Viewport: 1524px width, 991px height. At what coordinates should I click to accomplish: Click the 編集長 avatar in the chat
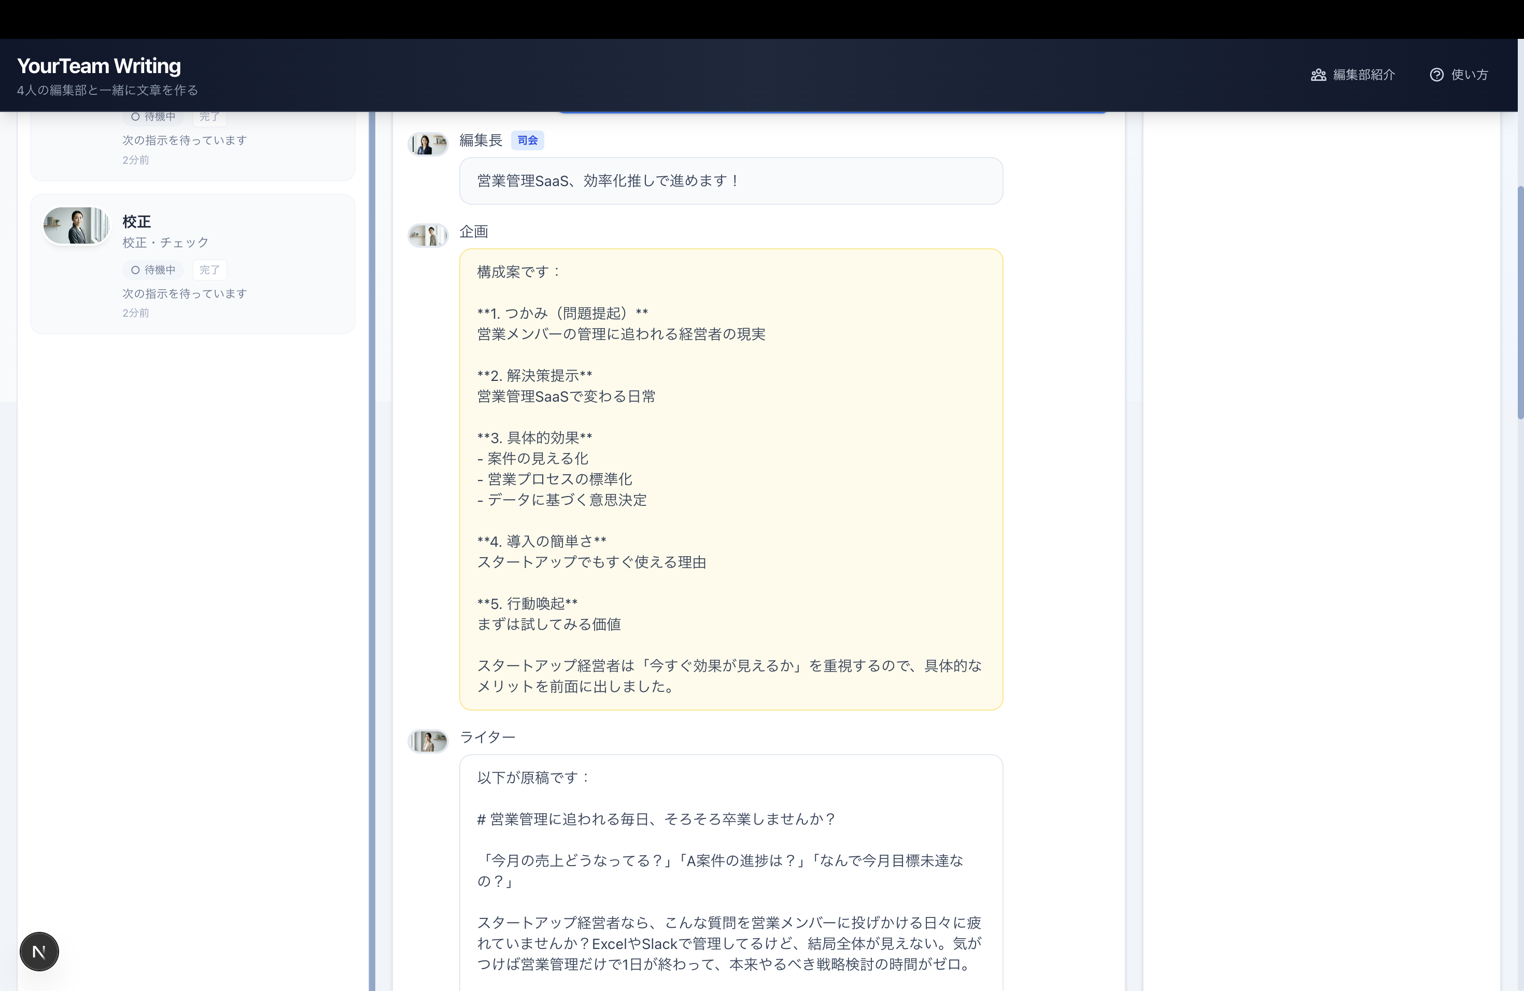tap(428, 144)
